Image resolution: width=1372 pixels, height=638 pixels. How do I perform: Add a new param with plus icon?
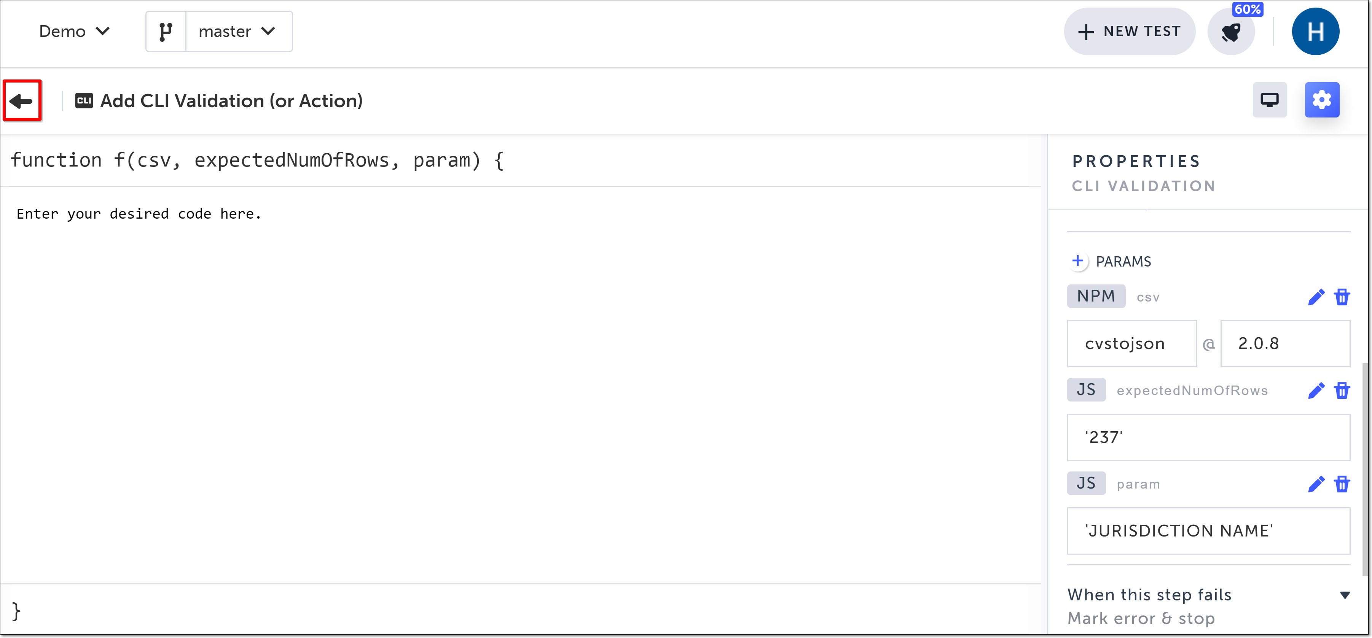1077,261
